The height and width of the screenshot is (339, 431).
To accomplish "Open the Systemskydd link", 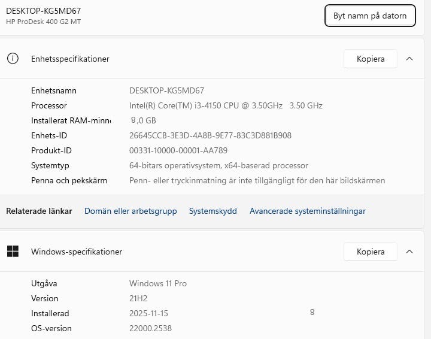I will tap(213, 211).
